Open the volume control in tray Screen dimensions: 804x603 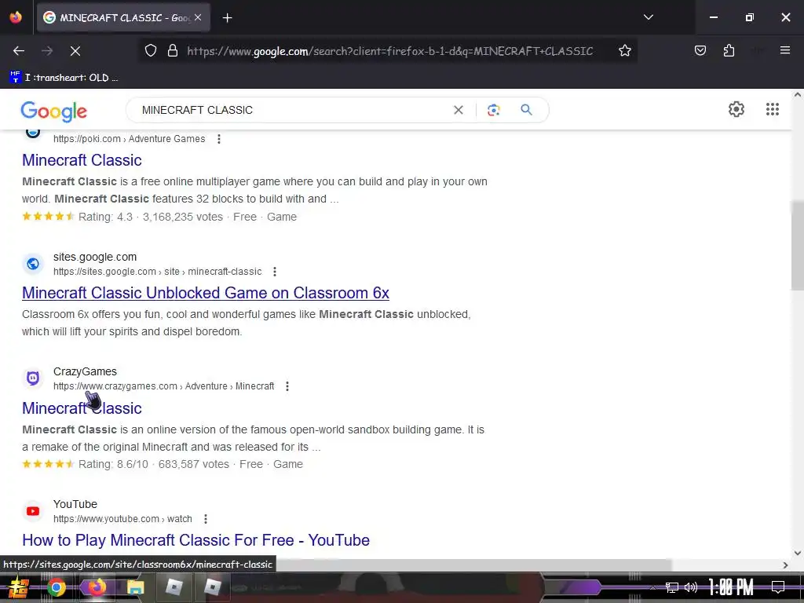[x=691, y=587]
